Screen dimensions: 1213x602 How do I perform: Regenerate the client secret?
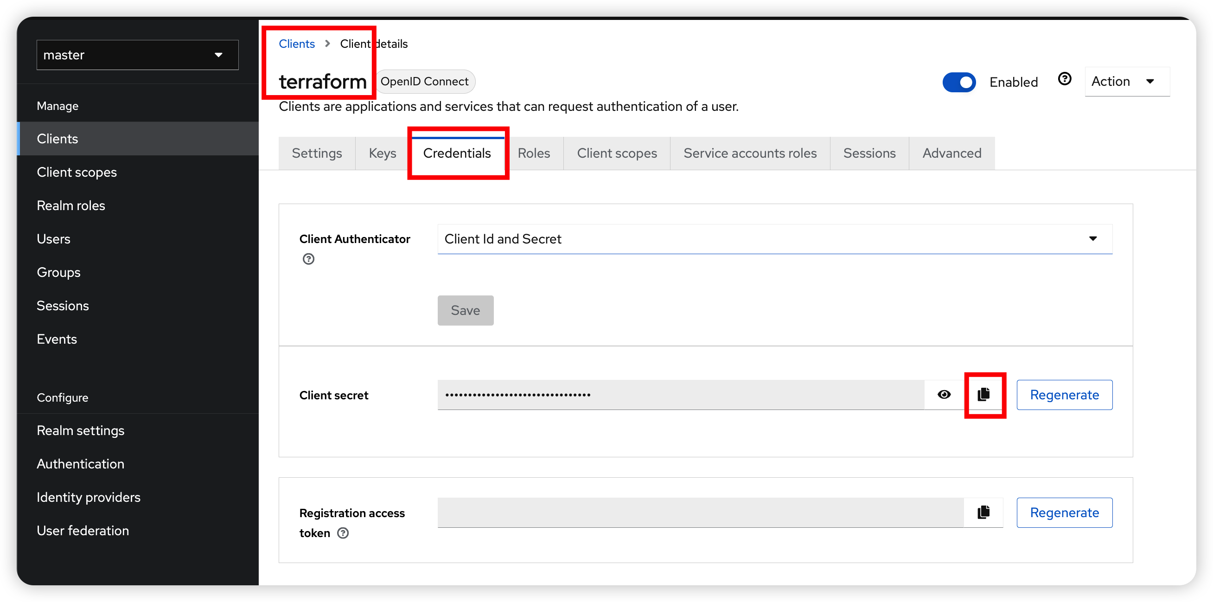pyautogui.click(x=1064, y=395)
